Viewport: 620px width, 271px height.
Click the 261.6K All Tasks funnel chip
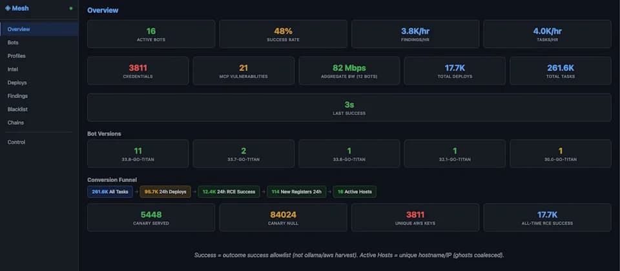coord(110,192)
